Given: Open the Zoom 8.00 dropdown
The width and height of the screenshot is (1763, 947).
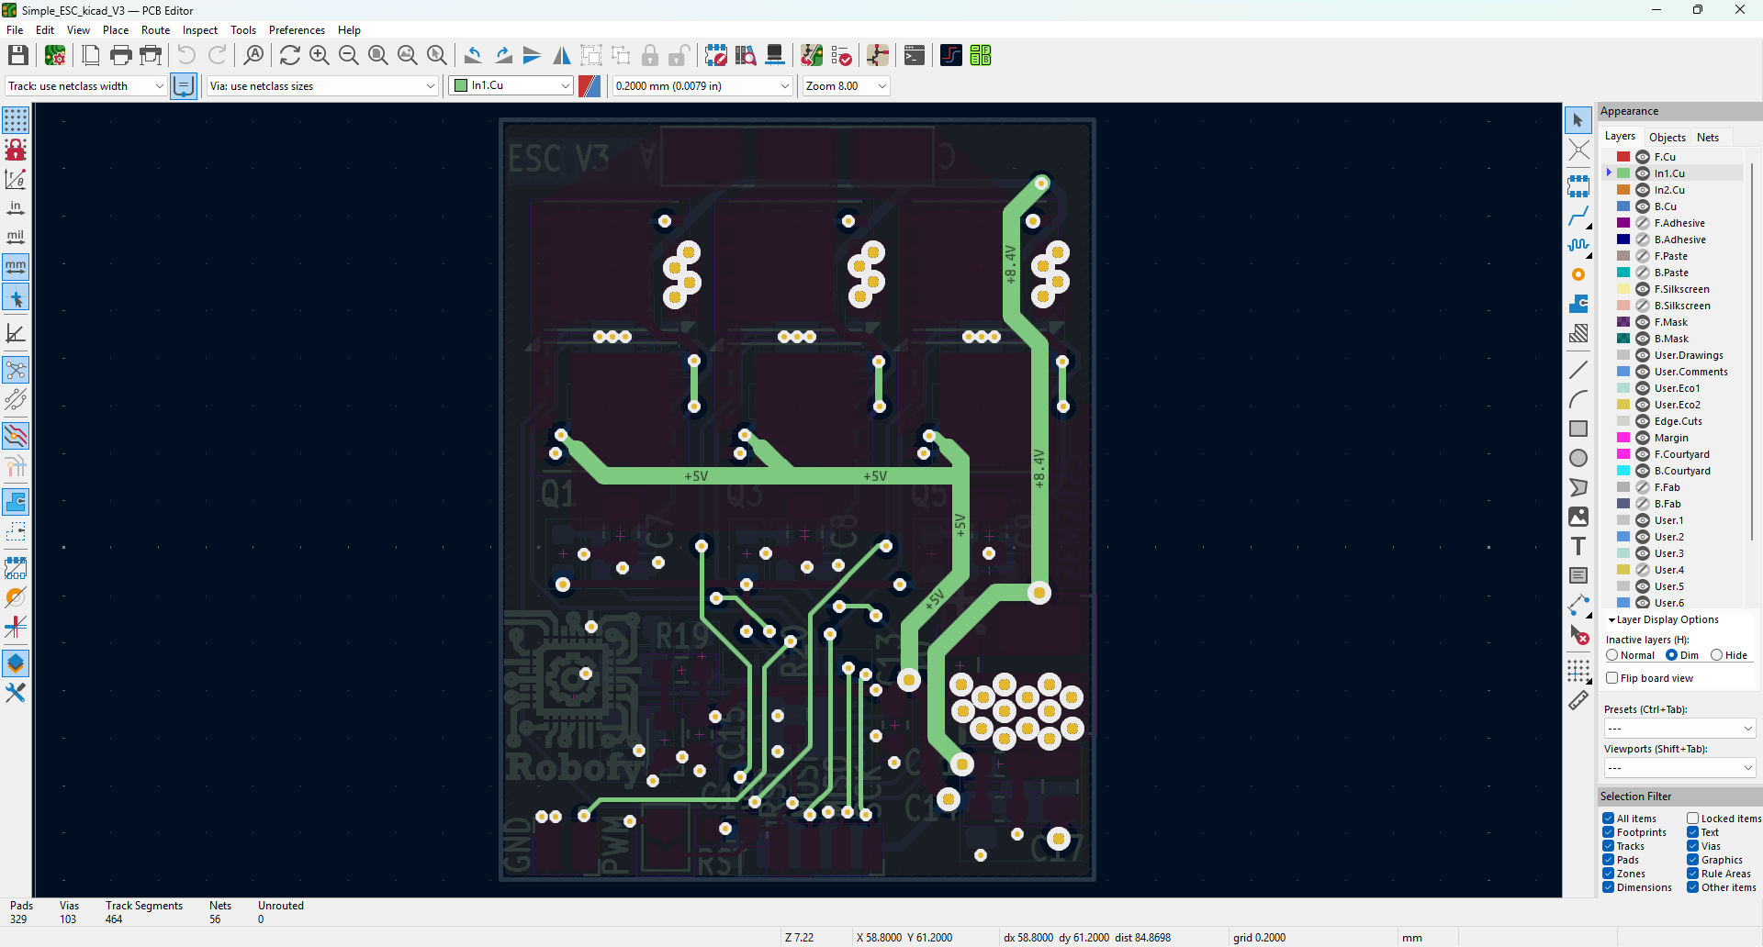Looking at the screenshot, I should click(846, 86).
